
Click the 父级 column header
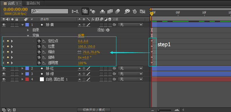[x=115, y=19]
